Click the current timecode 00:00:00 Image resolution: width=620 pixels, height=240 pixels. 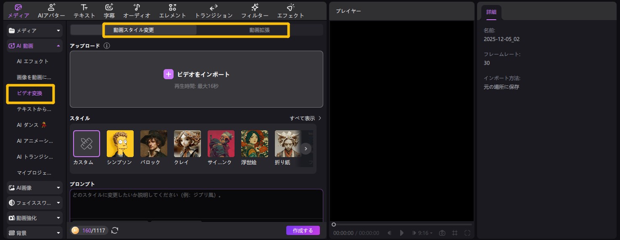[343, 233]
